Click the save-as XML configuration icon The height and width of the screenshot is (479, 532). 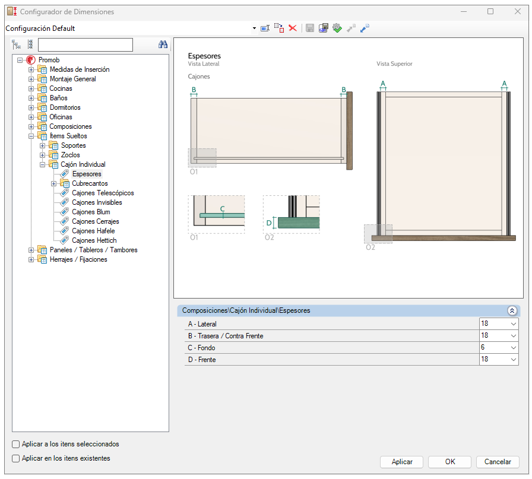(324, 28)
